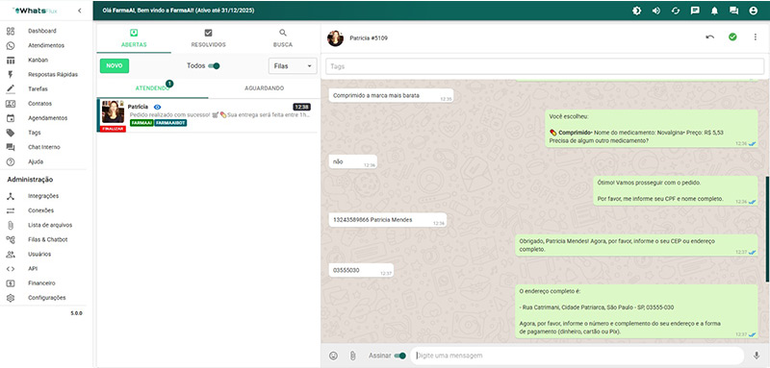Click the return ticket undo arrow icon

[x=709, y=37]
